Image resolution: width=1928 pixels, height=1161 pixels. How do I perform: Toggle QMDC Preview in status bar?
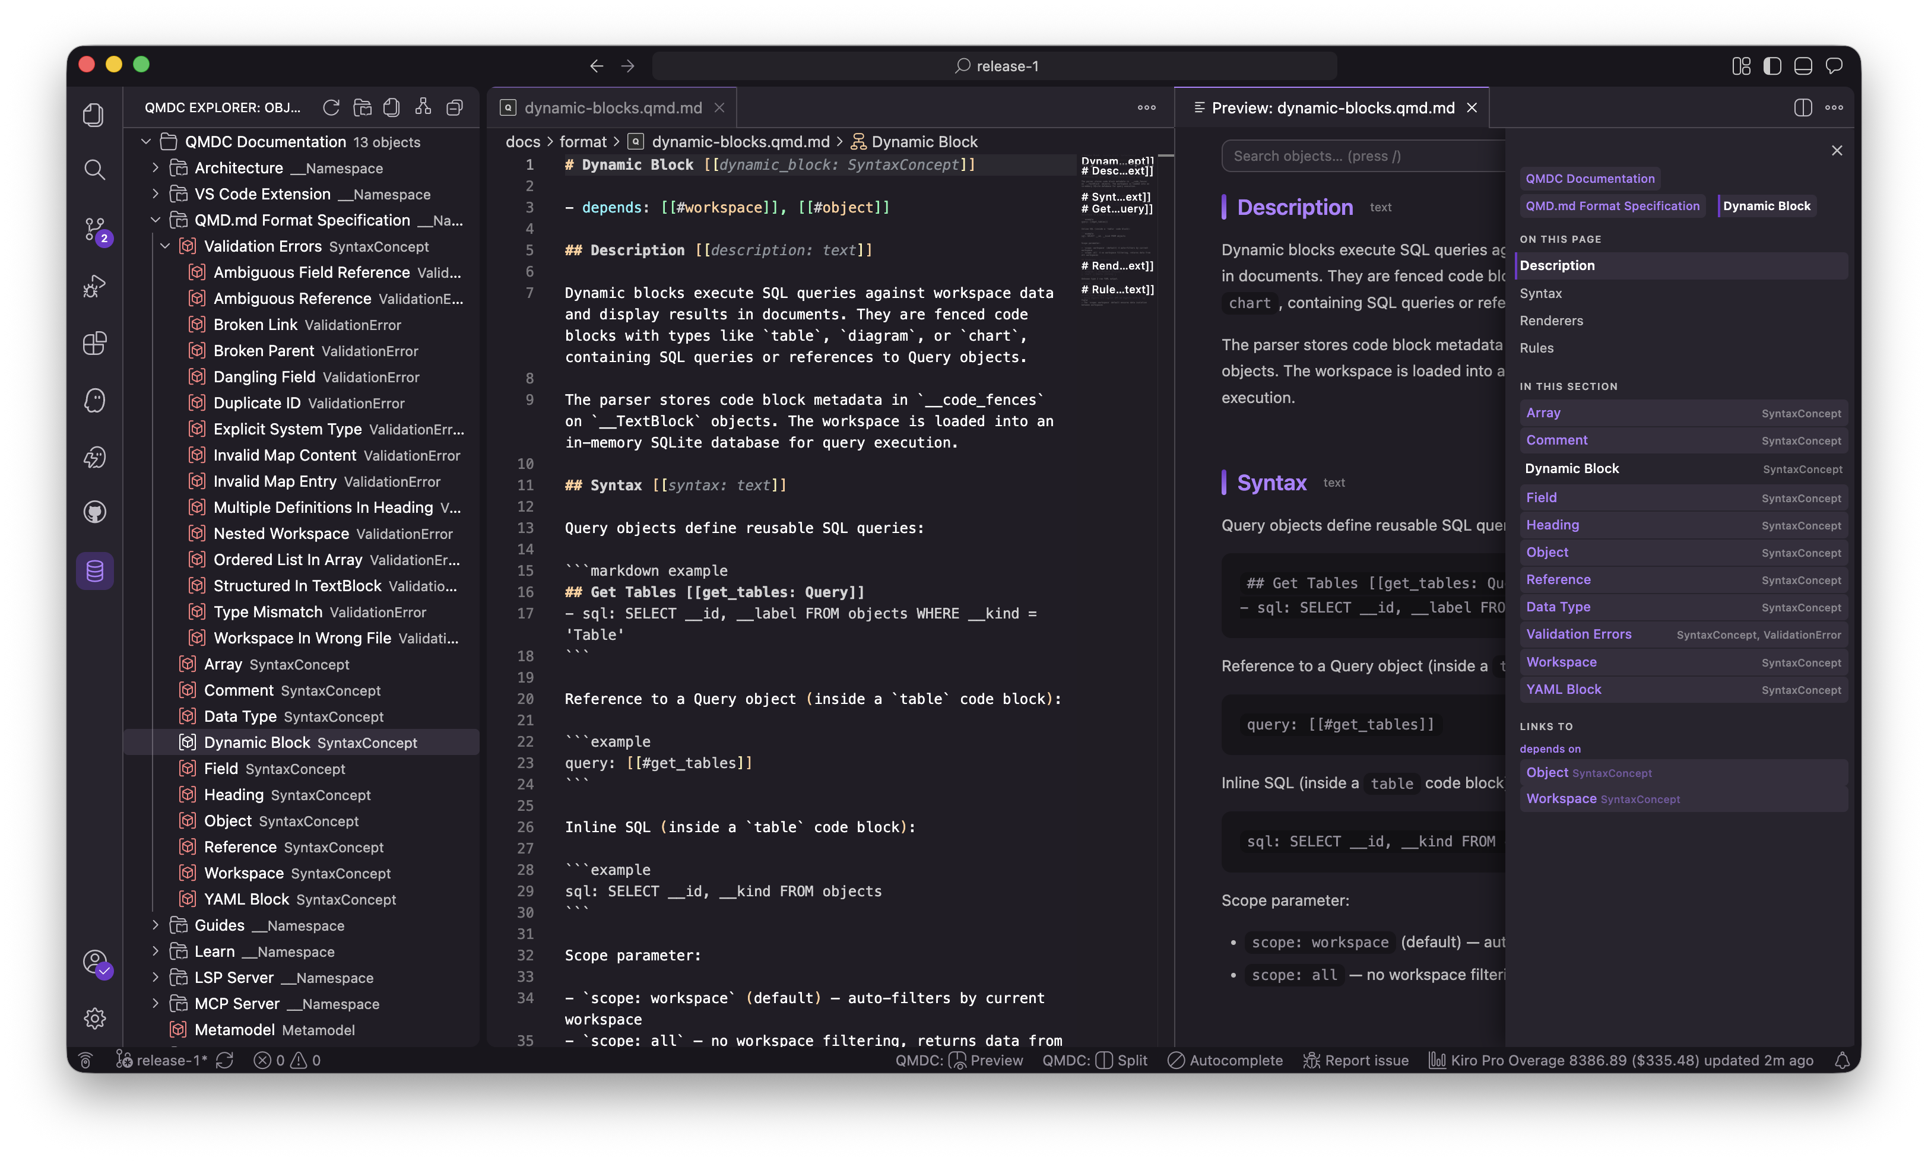959,1060
